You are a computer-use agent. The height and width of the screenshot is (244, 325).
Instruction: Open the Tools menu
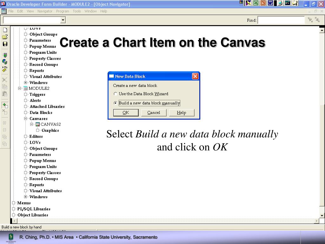[x=77, y=11]
